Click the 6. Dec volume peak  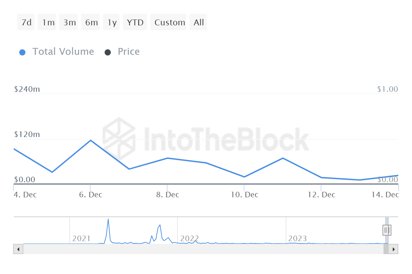coord(90,140)
